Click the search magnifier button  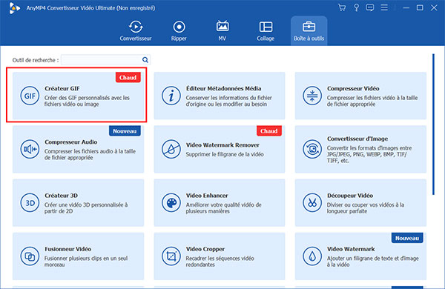tap(145, 60)
